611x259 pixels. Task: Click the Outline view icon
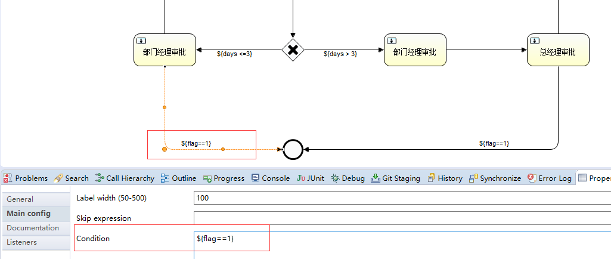(165, 178)
